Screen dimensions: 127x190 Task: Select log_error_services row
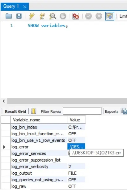39,154
